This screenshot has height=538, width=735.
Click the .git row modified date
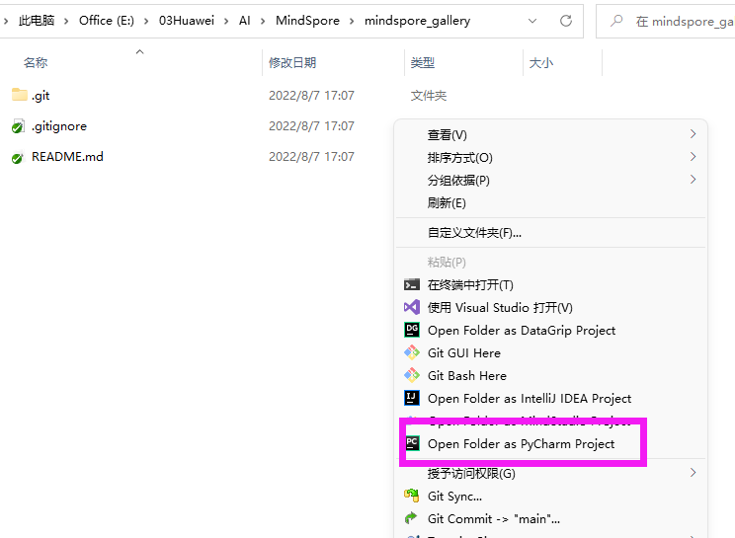[311, 96]
